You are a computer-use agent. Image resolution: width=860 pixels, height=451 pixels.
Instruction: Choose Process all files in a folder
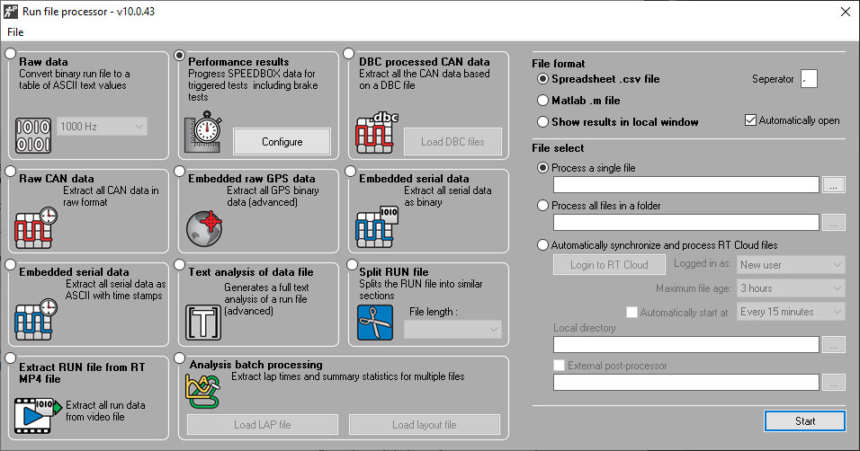543,206
